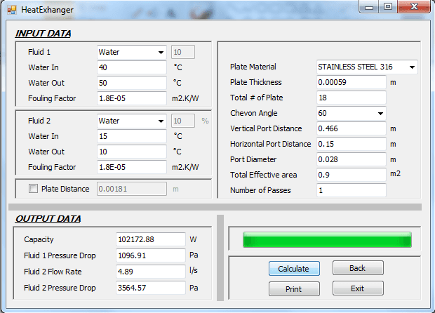
Task: Select Fluid 2 Fouling Factor field
Action: [132, 167]
